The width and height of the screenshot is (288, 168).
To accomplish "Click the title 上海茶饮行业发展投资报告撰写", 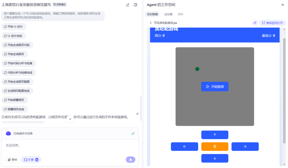I will click(26, 5).
